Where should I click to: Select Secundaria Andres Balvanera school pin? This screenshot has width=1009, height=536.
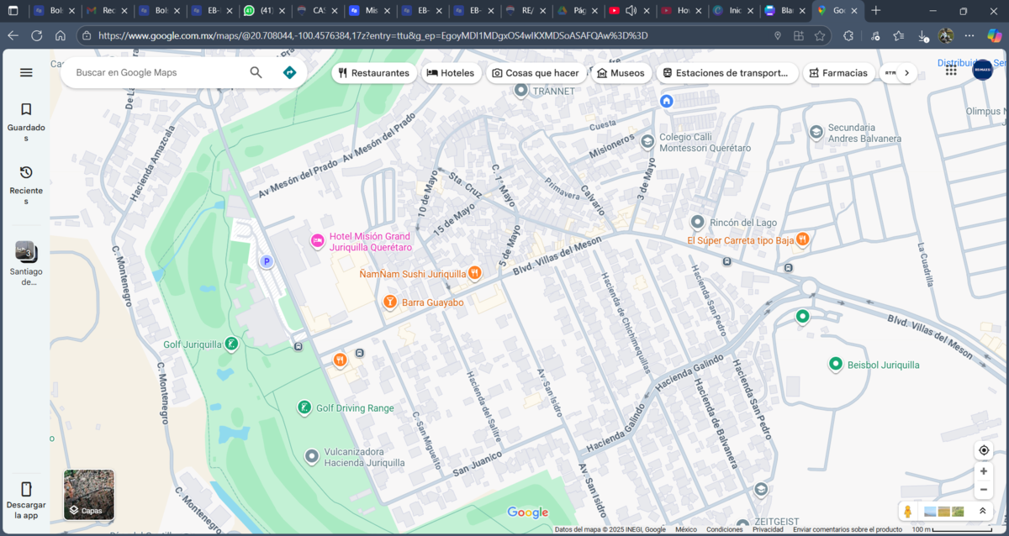(x=816, y=132)
